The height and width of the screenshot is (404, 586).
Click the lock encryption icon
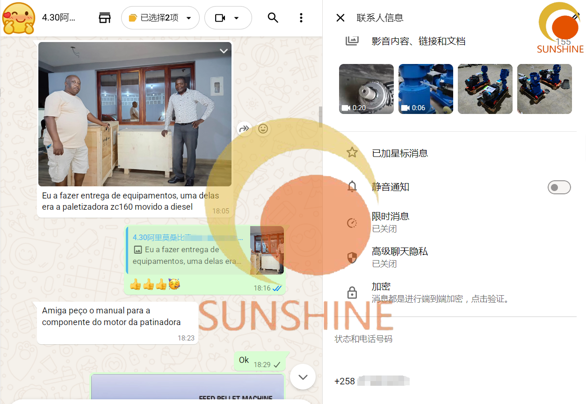point(352,292)
